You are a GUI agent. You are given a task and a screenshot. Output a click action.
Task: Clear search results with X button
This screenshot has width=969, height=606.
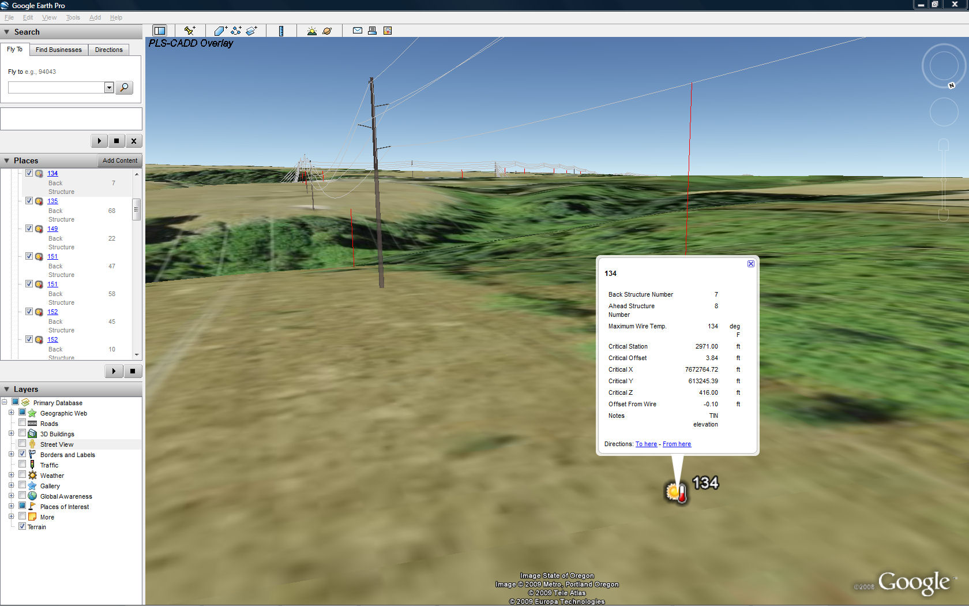[x=134, y=141]
